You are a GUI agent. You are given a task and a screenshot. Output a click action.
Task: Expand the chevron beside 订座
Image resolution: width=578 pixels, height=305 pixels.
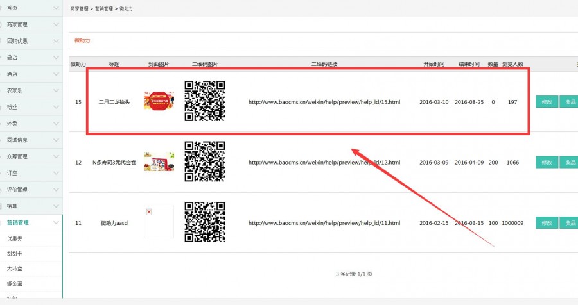tap(56, 173)
